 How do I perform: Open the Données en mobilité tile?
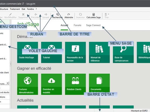[52, 84]
